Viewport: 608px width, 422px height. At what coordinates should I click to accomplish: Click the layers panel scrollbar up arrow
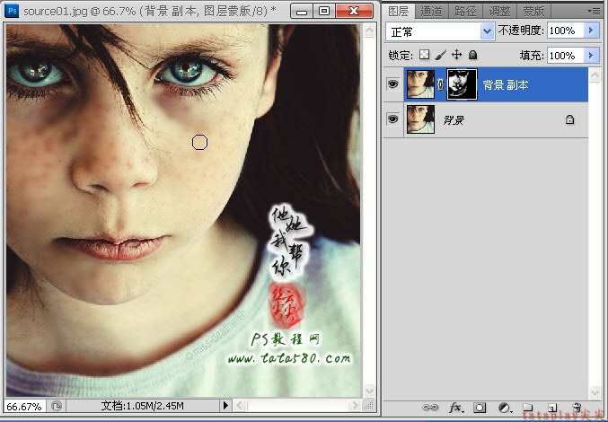(595, 75)
